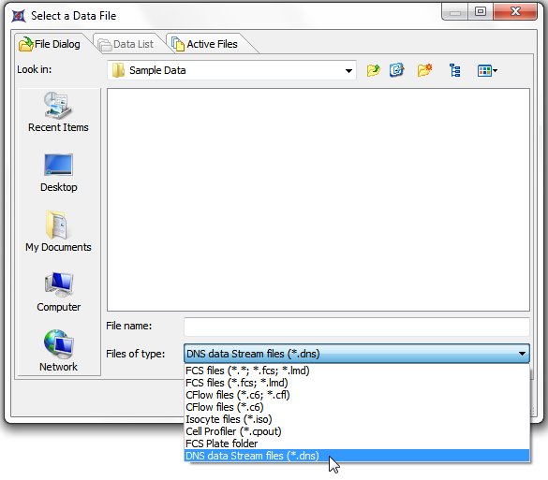Choose CFlow files (*.c6) option
Viewport: 548px width, 480px height.
[x=357, y=407]
